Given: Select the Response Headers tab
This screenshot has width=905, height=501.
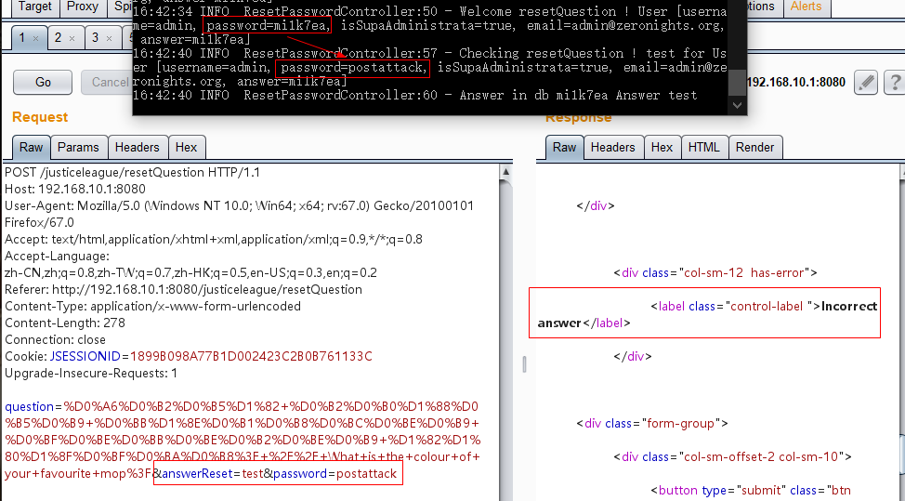Looking at the screenshot, I should [x=612, y=147].
